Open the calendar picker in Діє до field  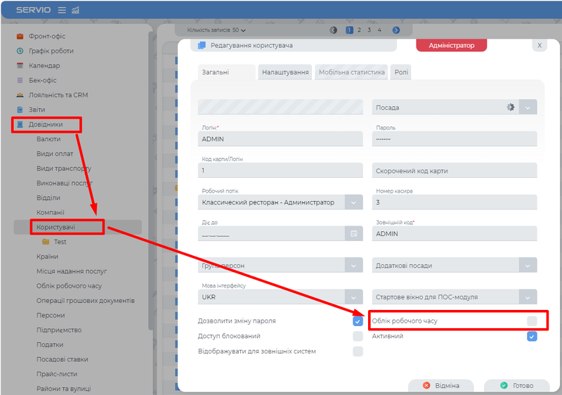(354, 233)
